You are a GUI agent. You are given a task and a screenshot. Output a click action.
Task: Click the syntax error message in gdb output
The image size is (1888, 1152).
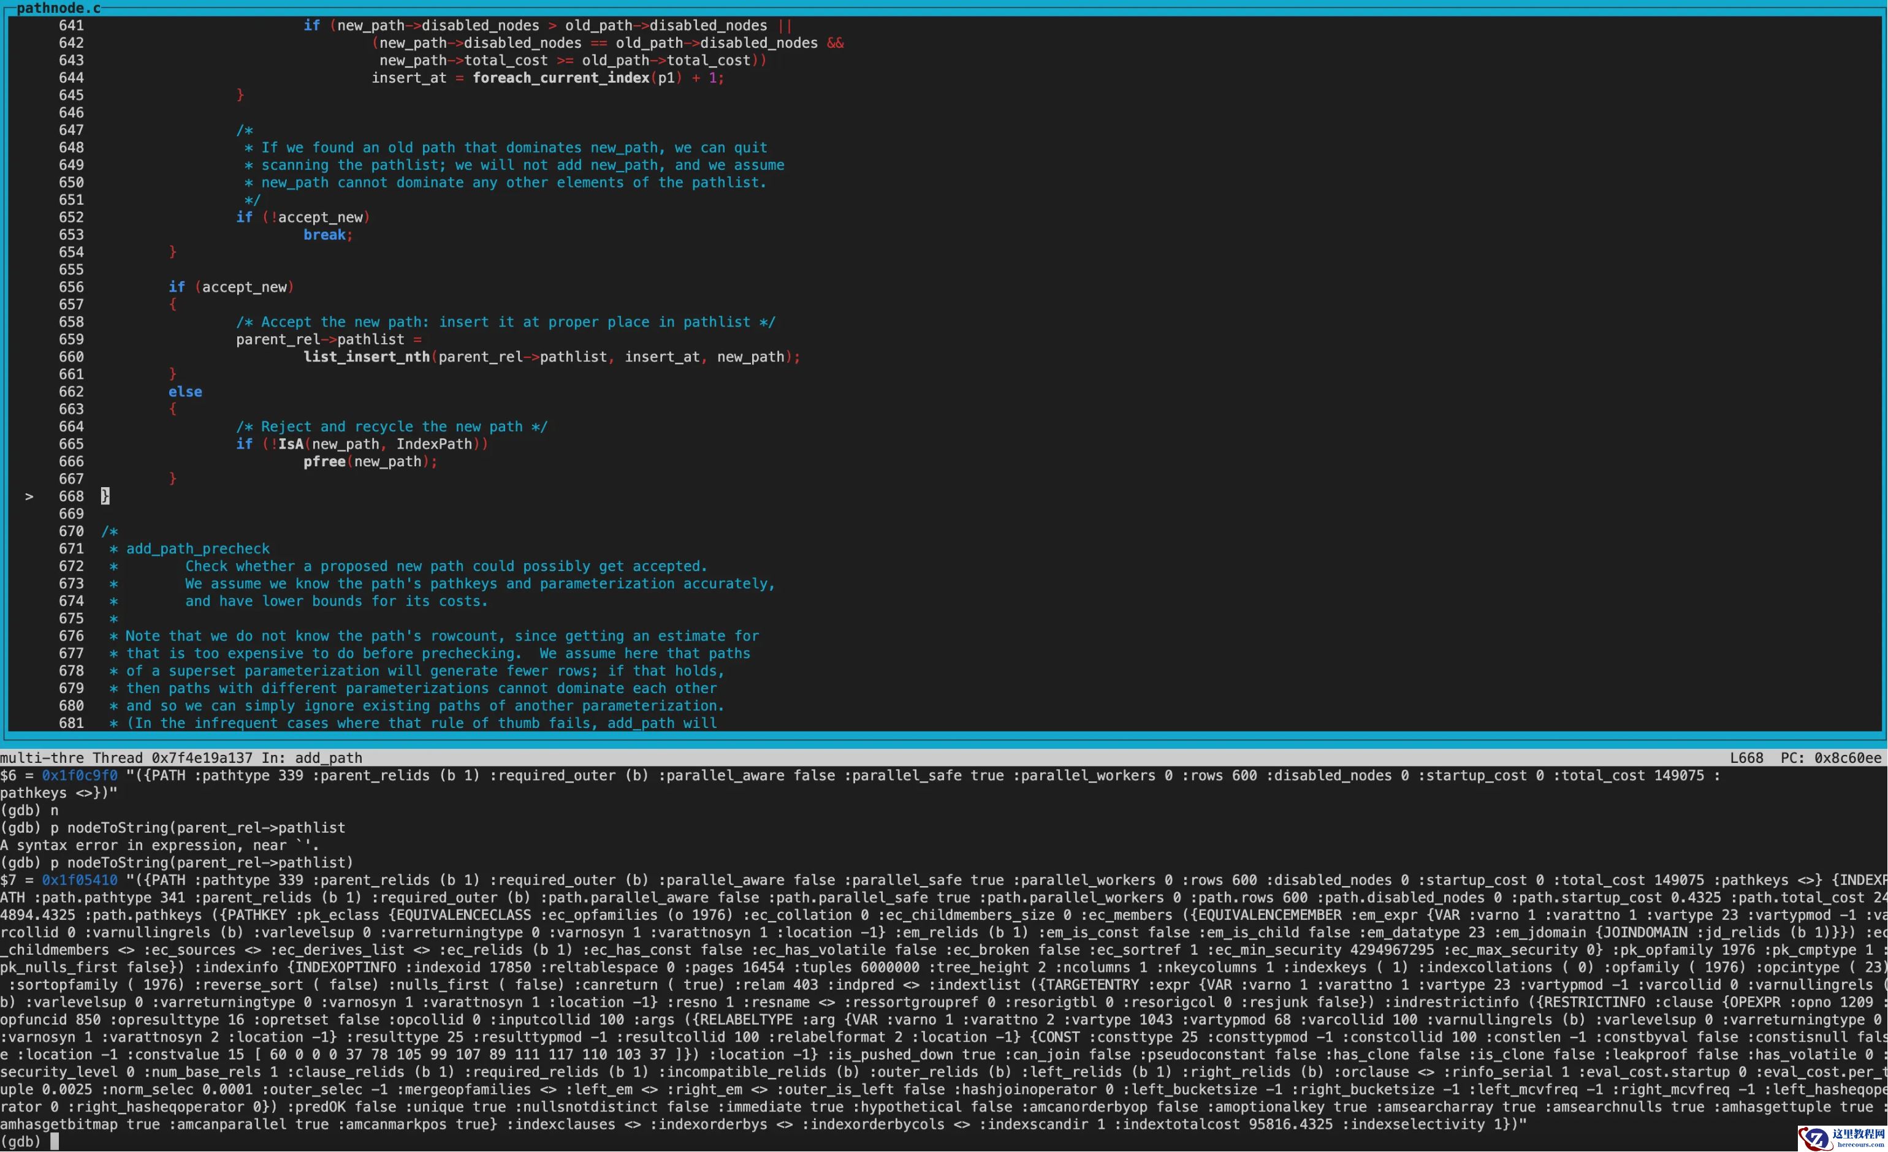pos(159,845)
